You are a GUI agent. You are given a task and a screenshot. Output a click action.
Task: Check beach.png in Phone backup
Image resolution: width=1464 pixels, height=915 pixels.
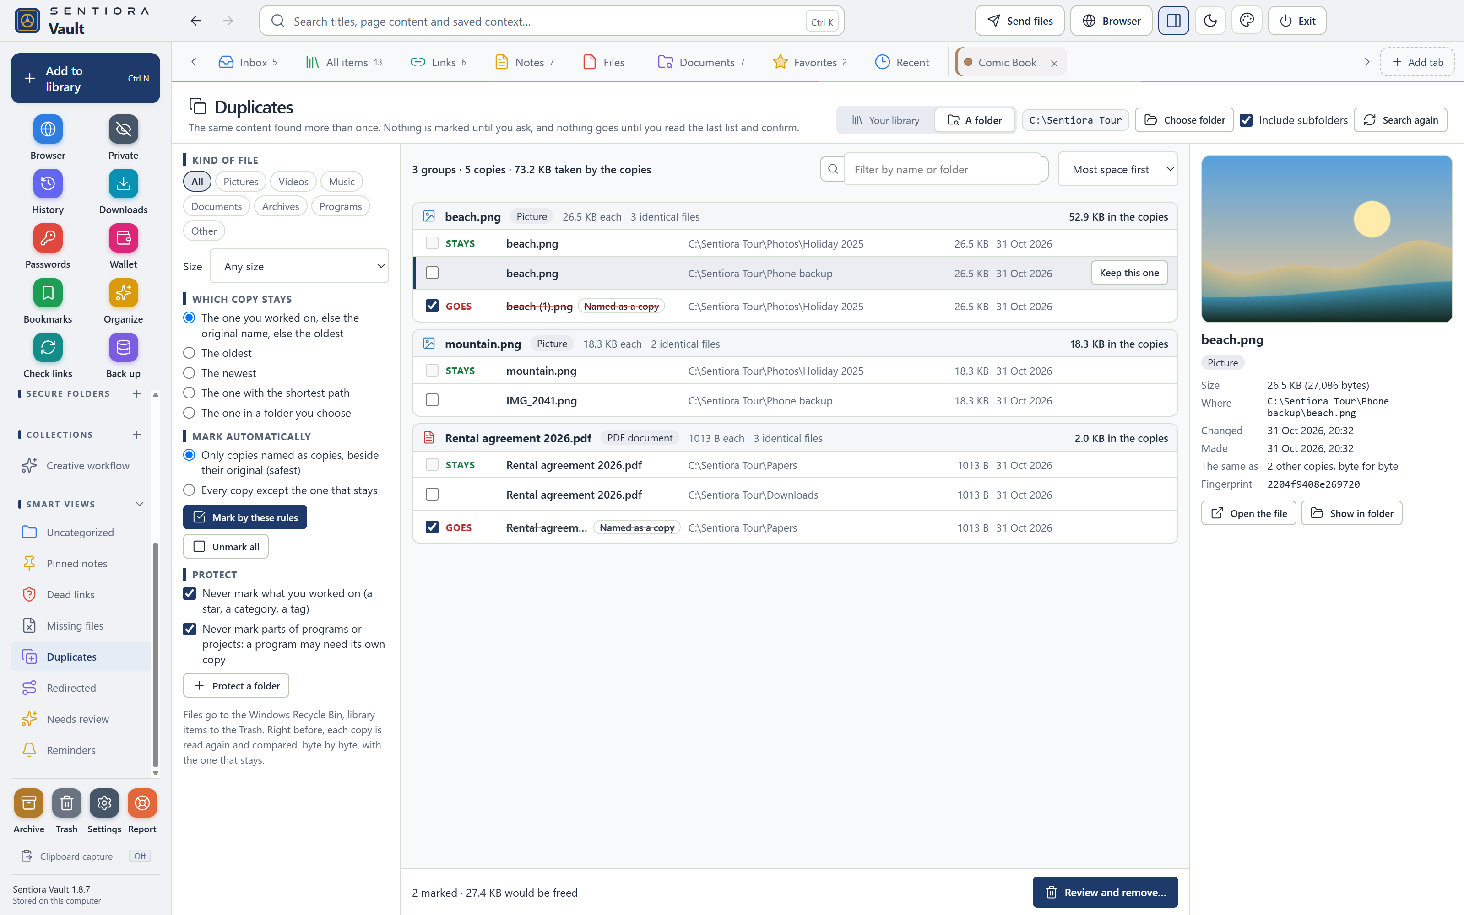432,273
